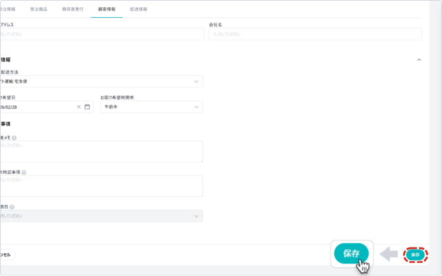Click the キャンセル button in the footer
The height and width of the screenshot is (276, 442).
(8, 255)
